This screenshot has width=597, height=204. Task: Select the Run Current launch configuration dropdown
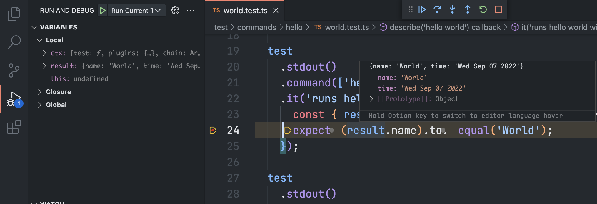click(136, 11)
